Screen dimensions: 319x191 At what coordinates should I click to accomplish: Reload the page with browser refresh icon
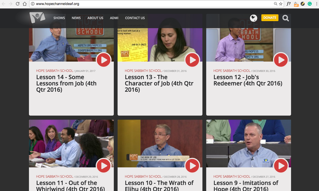[18, 4]
